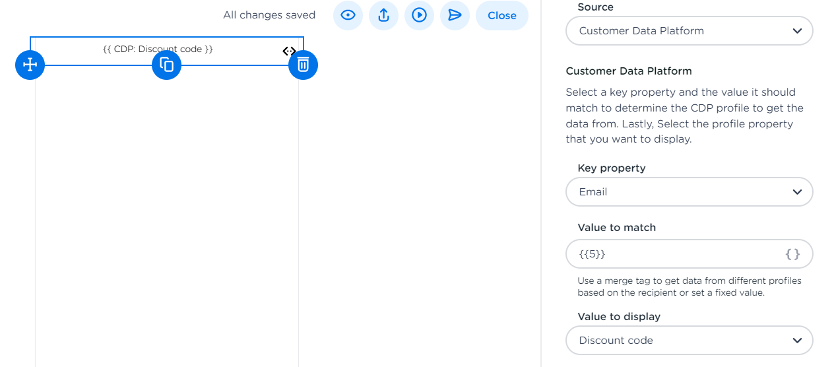Click empty canvas area below the block
The width and height of the screenshot is (834, 367).
166,218
